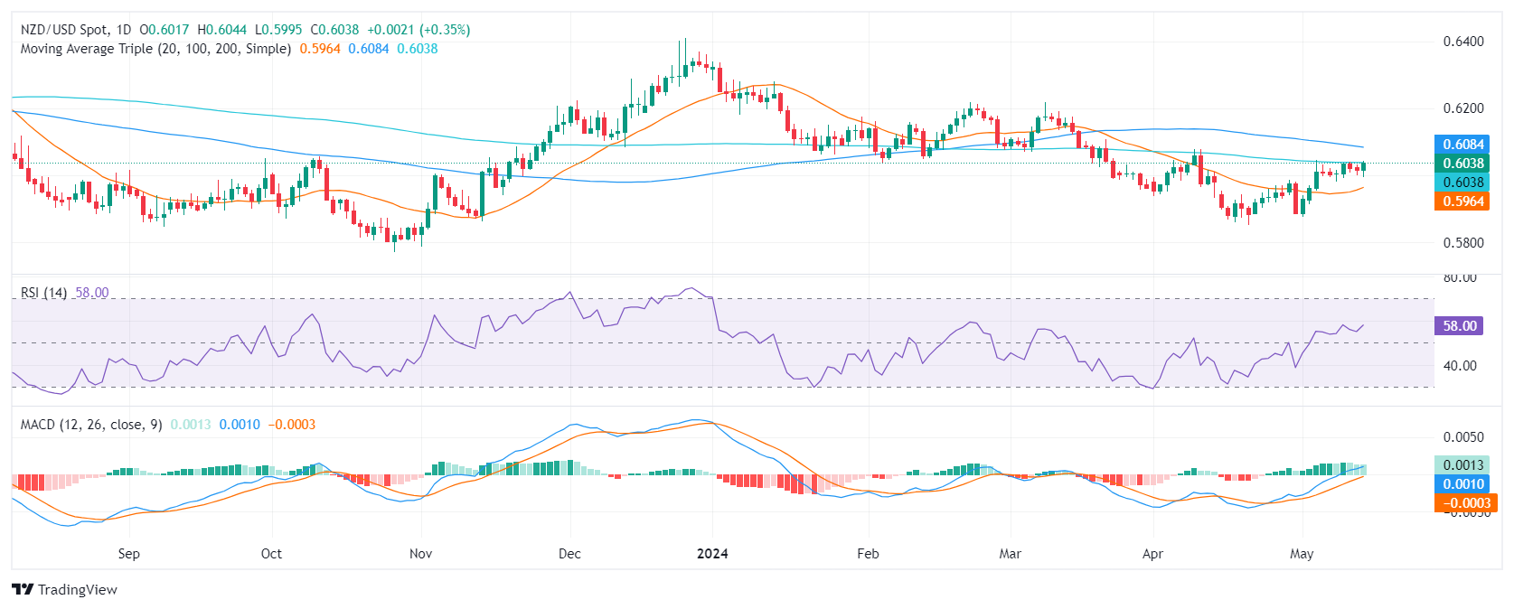Click the 0.5800 price scale label
Screen dimensions: 1514x609
1462,243
